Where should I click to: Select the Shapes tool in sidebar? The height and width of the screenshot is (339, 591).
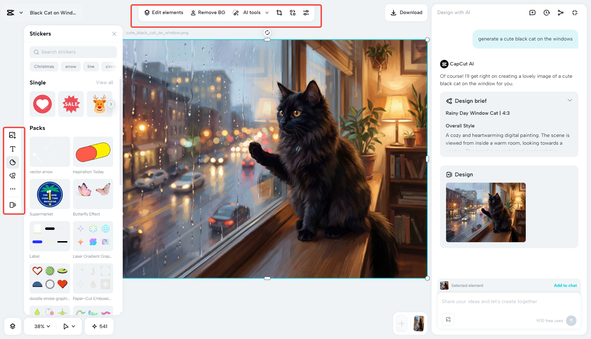[x=13, y=176]
